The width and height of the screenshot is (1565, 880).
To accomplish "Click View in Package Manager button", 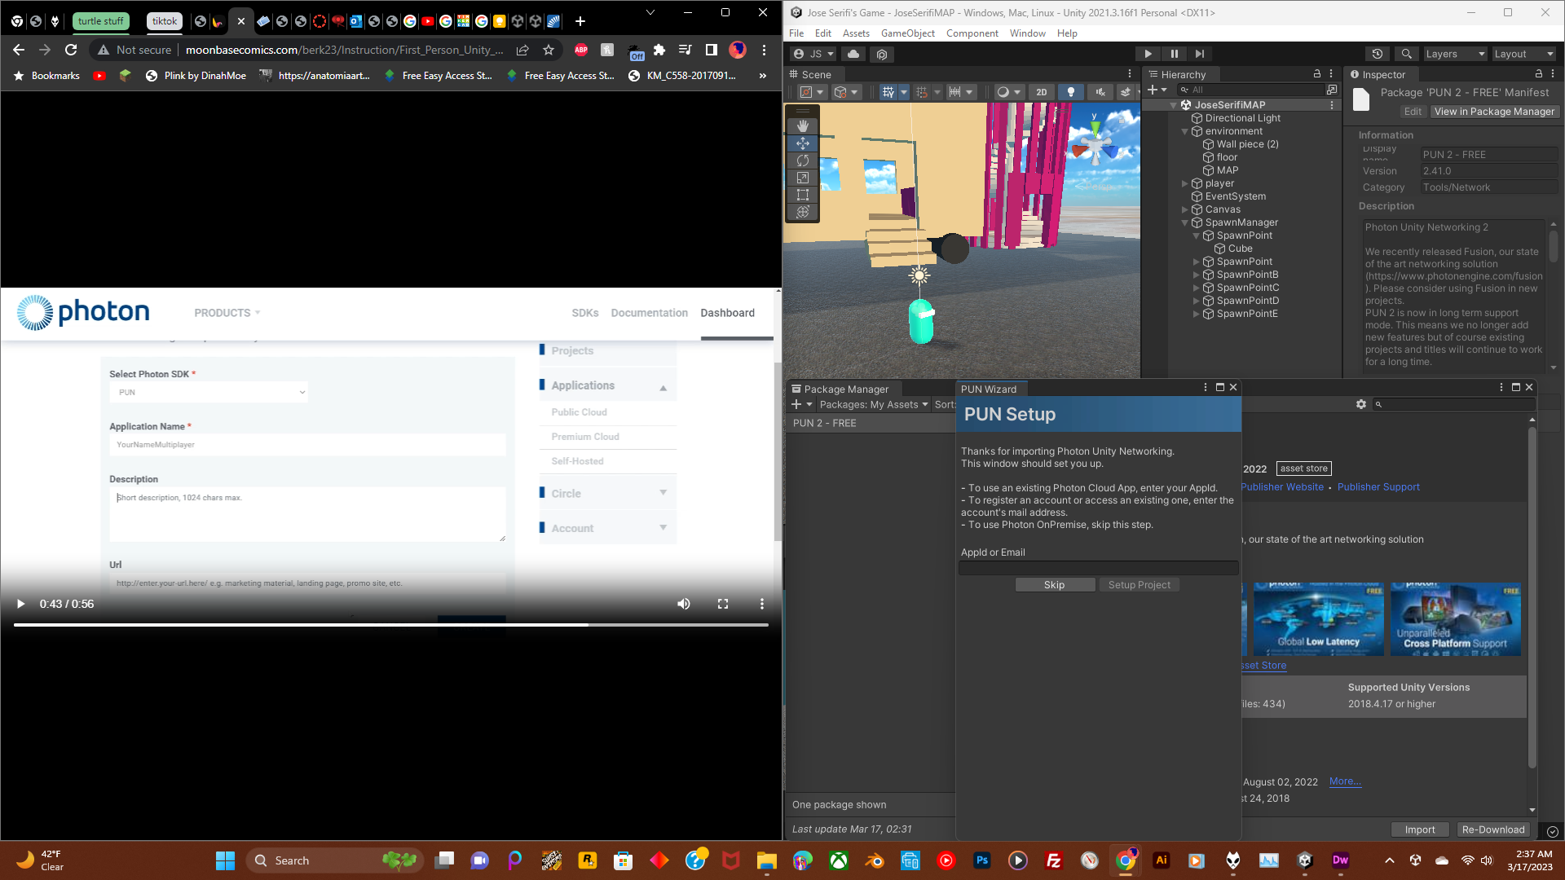I will coord(1493,112).
